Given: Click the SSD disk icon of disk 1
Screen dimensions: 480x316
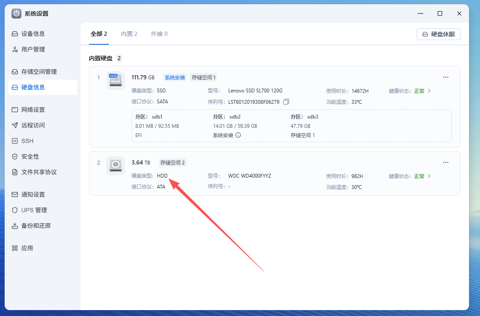Looking at the screenshot, I should [115, 81].
